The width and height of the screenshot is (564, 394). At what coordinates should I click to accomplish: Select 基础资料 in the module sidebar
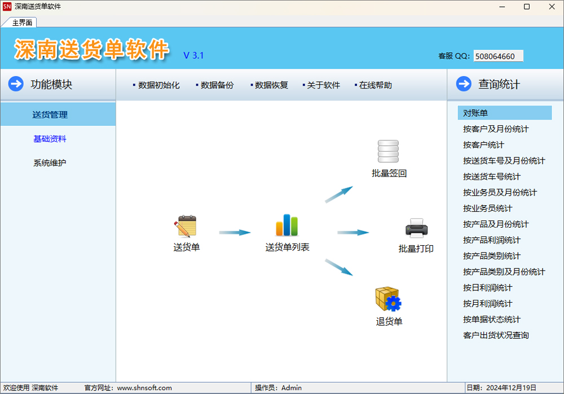pos(50,139)
